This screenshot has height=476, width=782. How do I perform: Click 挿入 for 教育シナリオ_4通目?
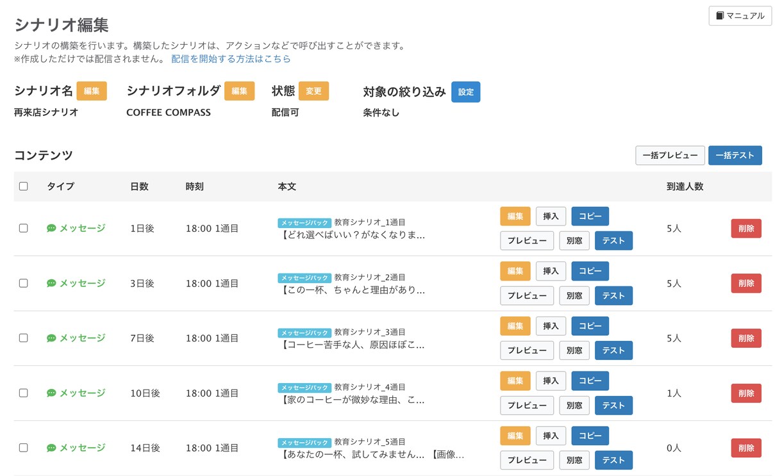coord(551,381)
